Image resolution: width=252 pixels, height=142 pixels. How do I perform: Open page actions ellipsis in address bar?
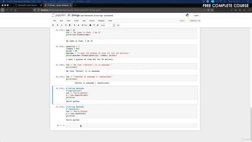pos(205,10)
